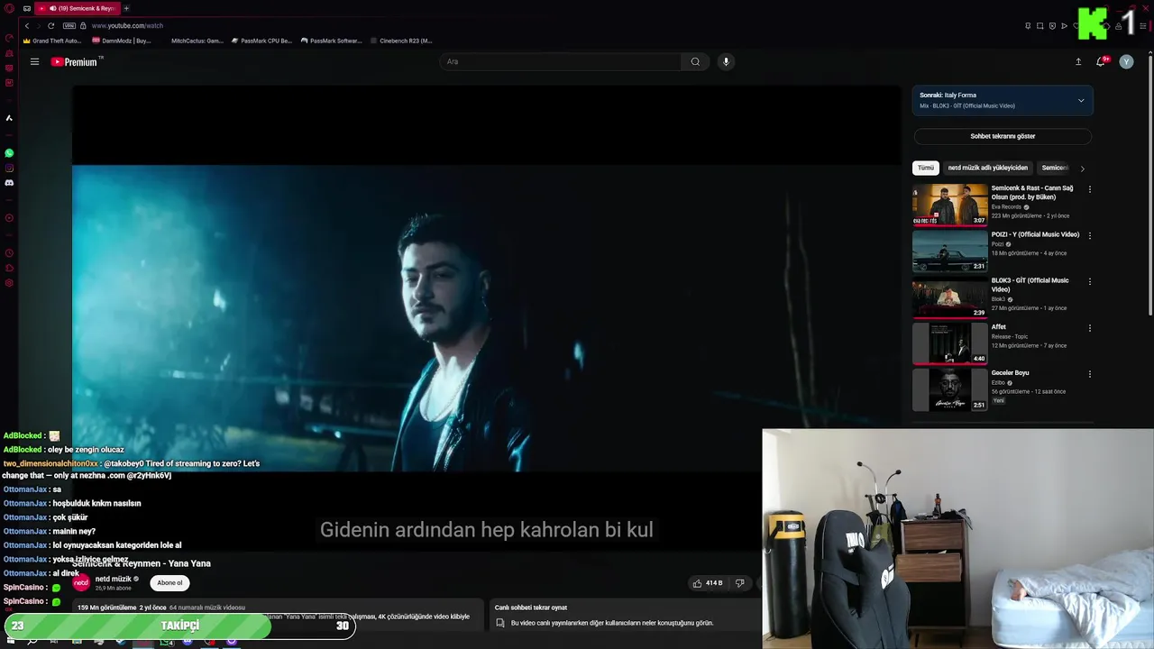Select the Tümü filter chip
This screenshot has width=1154, height=649.
pos(926,168)
